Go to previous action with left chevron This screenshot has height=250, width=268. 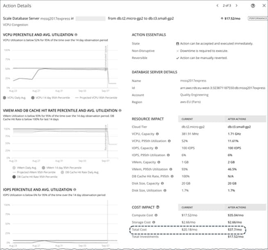[x=217, y=5]
